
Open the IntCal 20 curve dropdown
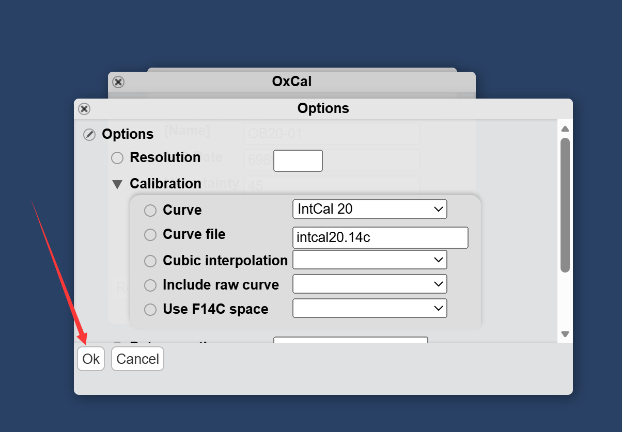click(369, 209)
